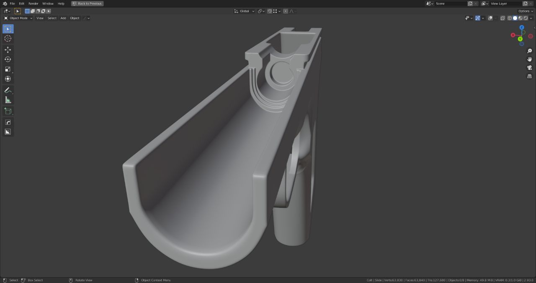Switch to material preview shading

(x=520, y=18)
